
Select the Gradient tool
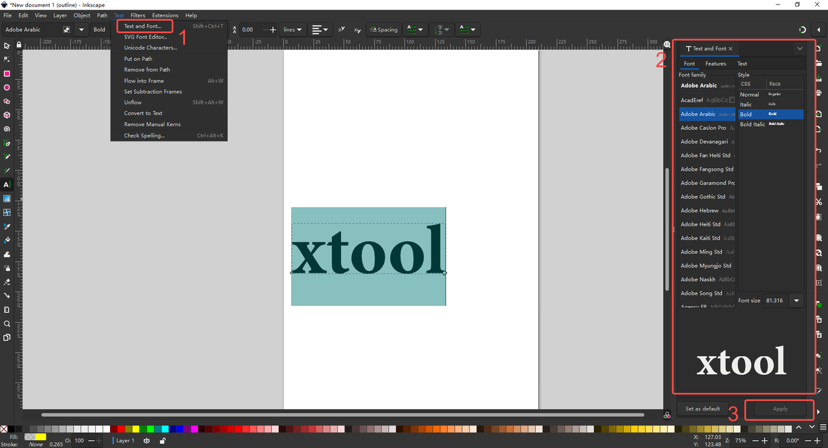point(7,198)
